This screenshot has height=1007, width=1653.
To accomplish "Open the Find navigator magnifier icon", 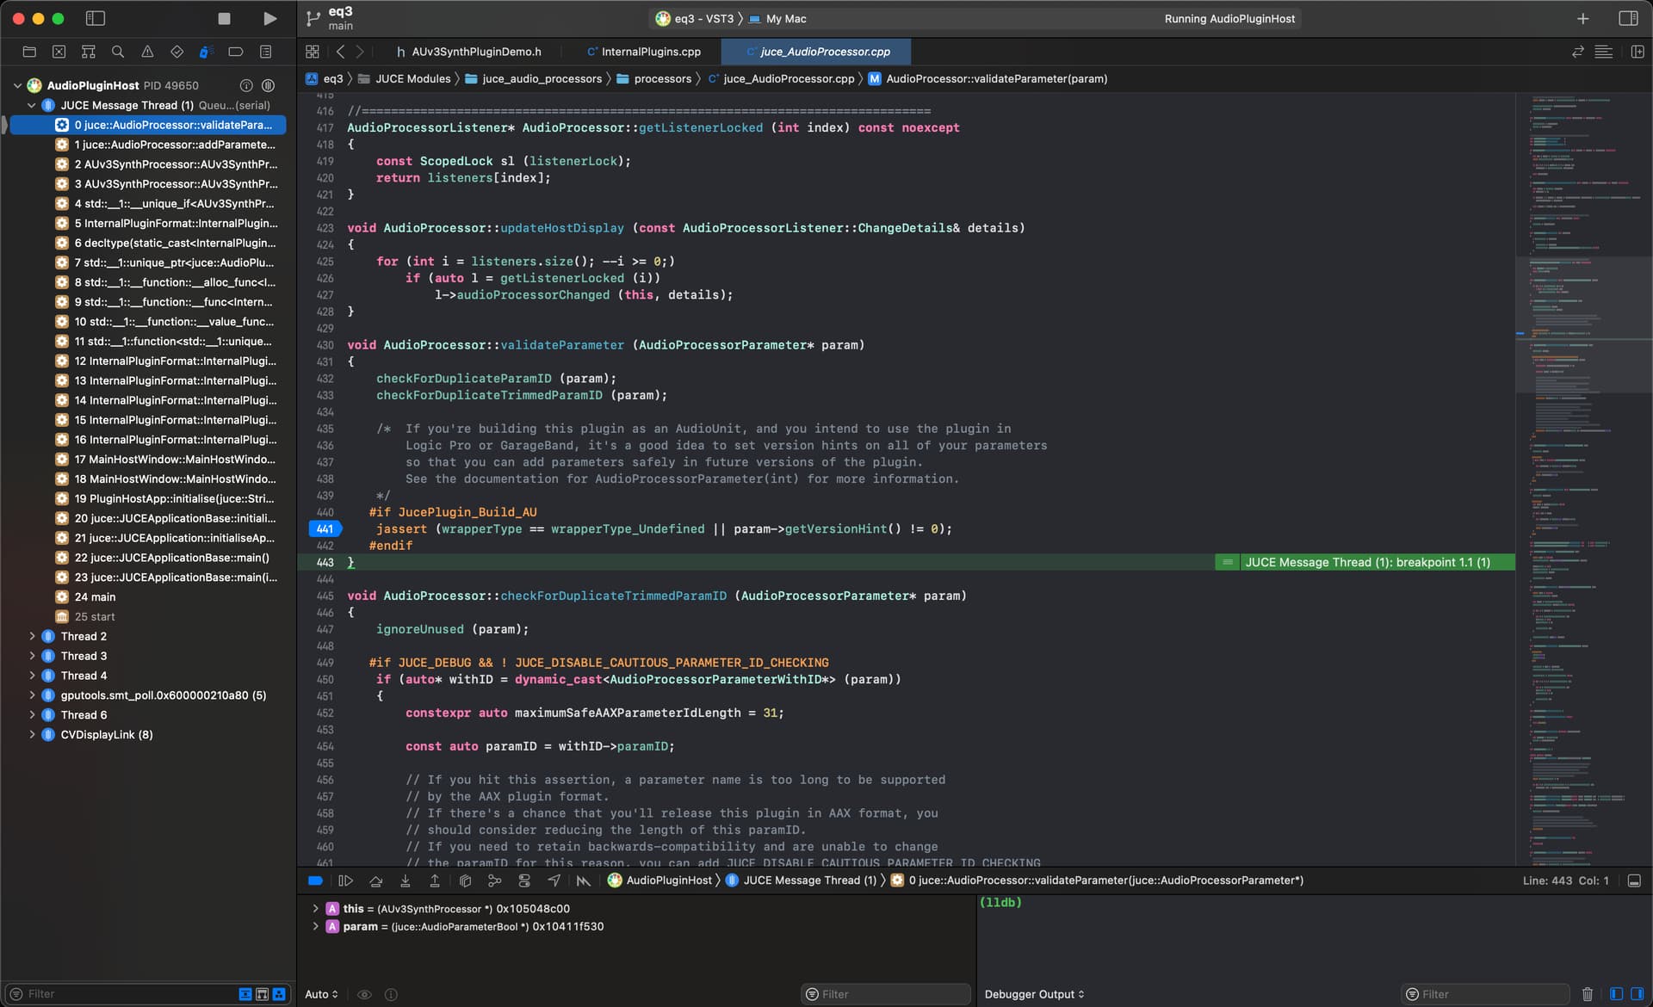I will click(118, 52).
